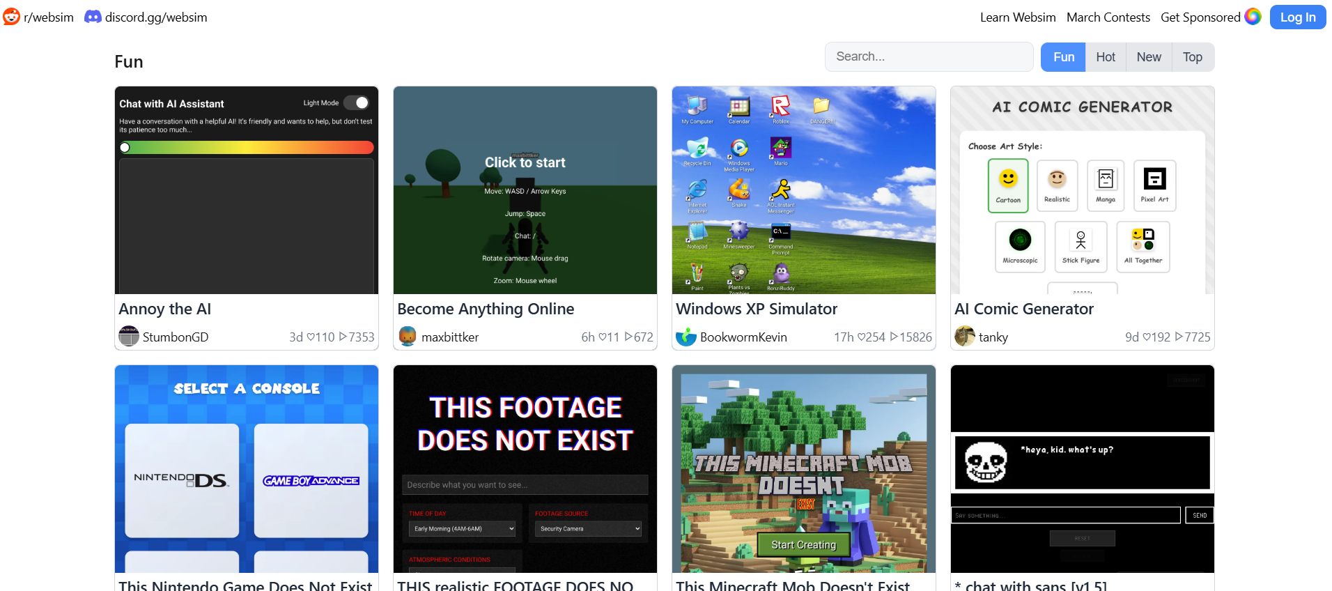
Task: Switch to the Top tab
Action: (1193, 57)
